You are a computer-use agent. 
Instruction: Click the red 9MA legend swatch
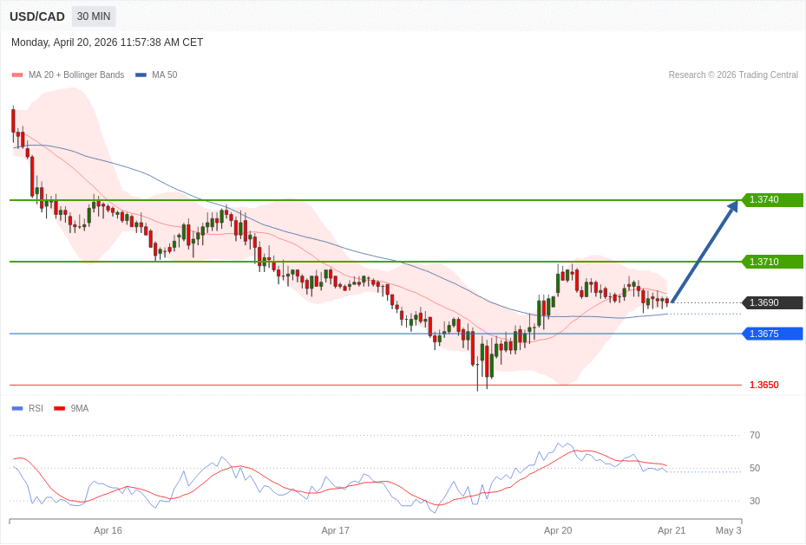click(59, 409)
